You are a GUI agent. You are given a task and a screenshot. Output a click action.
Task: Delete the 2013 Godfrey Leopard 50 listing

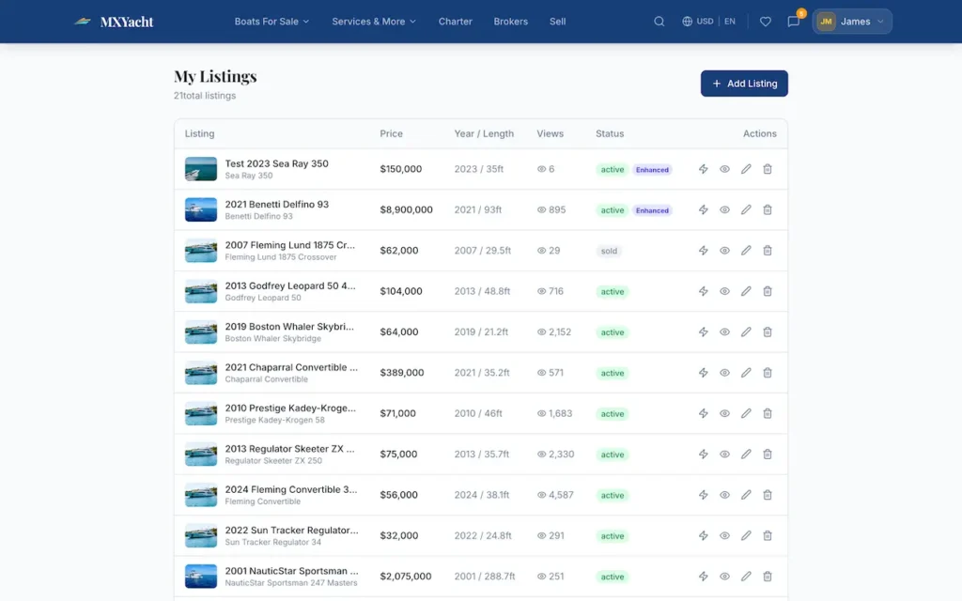click(x=768, y=291)
